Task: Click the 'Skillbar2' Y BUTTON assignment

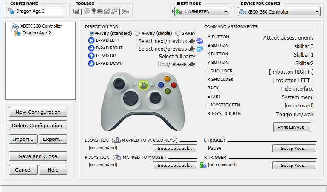Action: [304, 63]
